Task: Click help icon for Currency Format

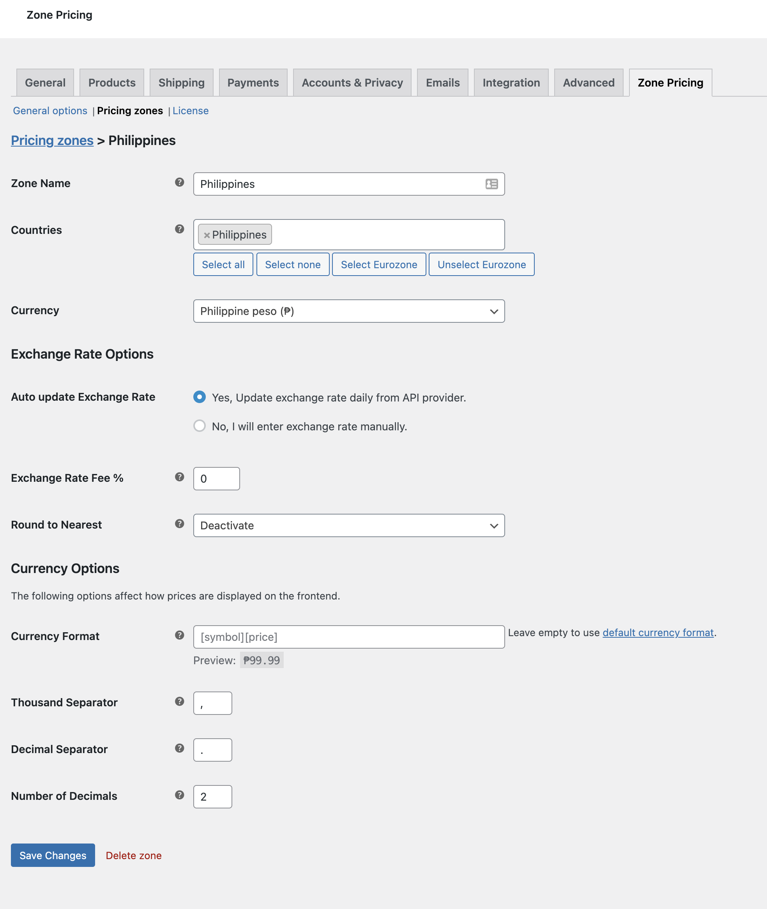Action: [180, 635]
